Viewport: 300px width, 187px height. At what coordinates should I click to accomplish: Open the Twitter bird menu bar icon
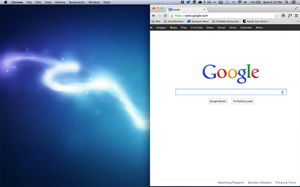(x=188, y=2)
